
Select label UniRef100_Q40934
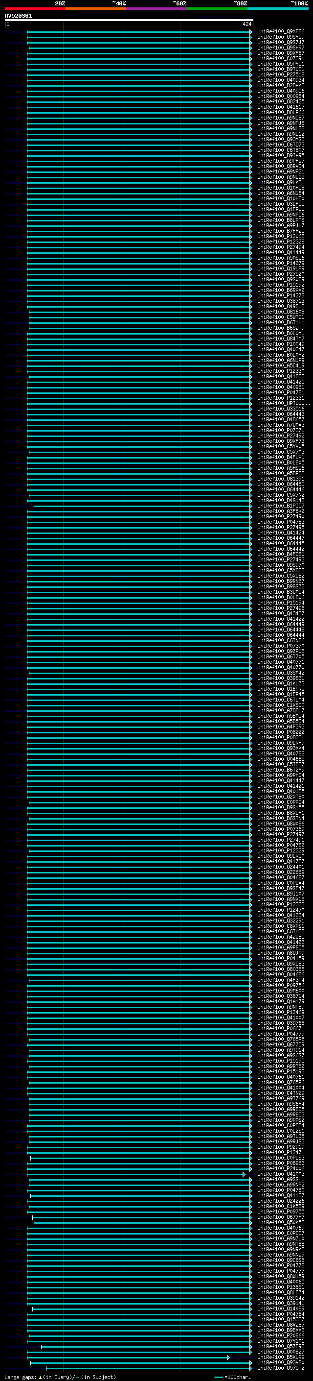pyautogui.click(x=281, y=80)
